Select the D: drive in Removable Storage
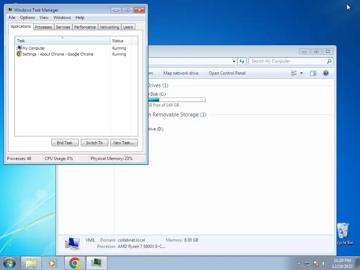Viewport: 360px width, 270px height. [156, 129]
